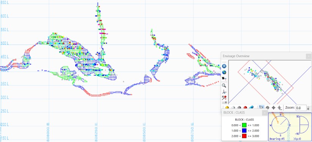
Task: Click the '<= 3.000' legend range text
Action: tap(253, 136)
